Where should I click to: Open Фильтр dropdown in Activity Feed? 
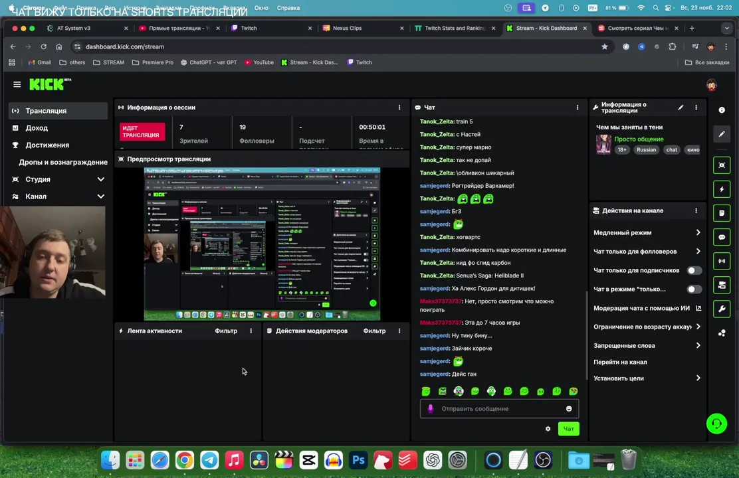[226, 331]
